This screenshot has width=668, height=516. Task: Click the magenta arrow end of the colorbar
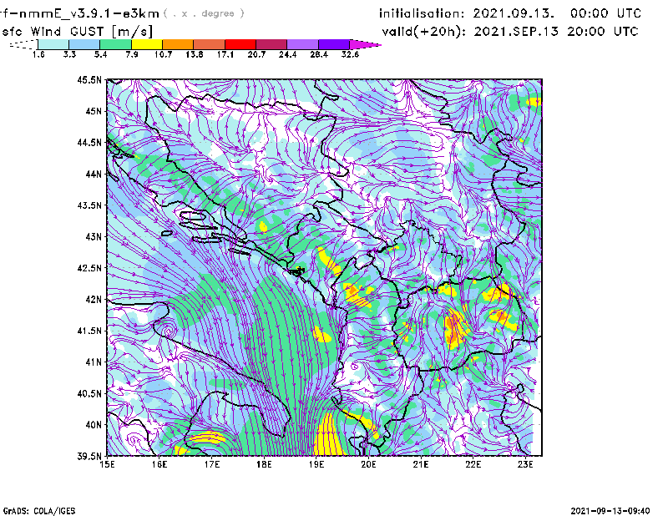365,44
